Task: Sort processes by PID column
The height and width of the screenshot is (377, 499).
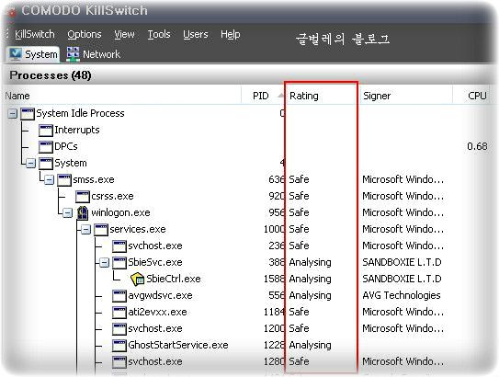Action: coord(263,96)
